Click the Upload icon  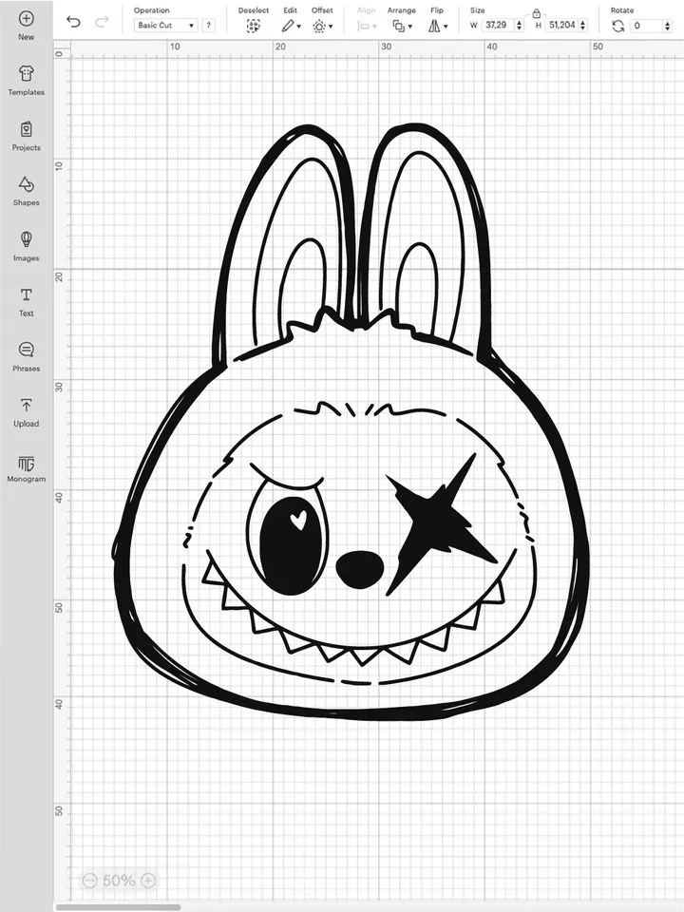point(26,406)
